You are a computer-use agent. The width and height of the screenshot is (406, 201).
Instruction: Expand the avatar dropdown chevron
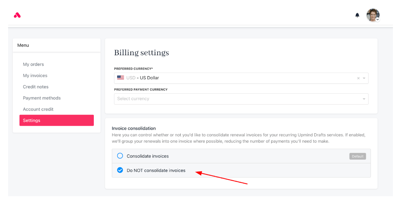(x=377, y=19)
